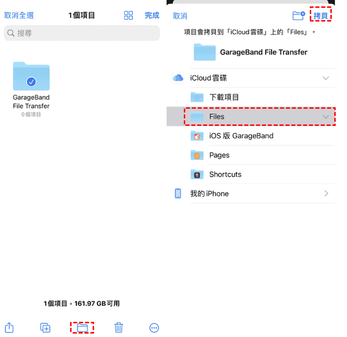The height and width of the screenshot is (337, 347).
Task: Open the more options ellipsis icon
Action: point(154,328)
